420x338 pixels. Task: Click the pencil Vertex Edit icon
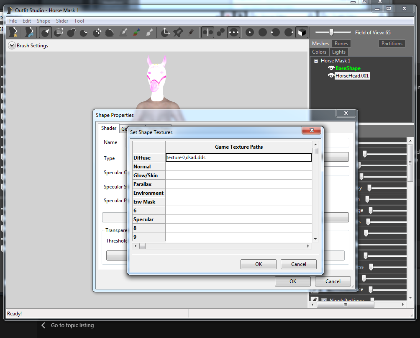(191, 32)
